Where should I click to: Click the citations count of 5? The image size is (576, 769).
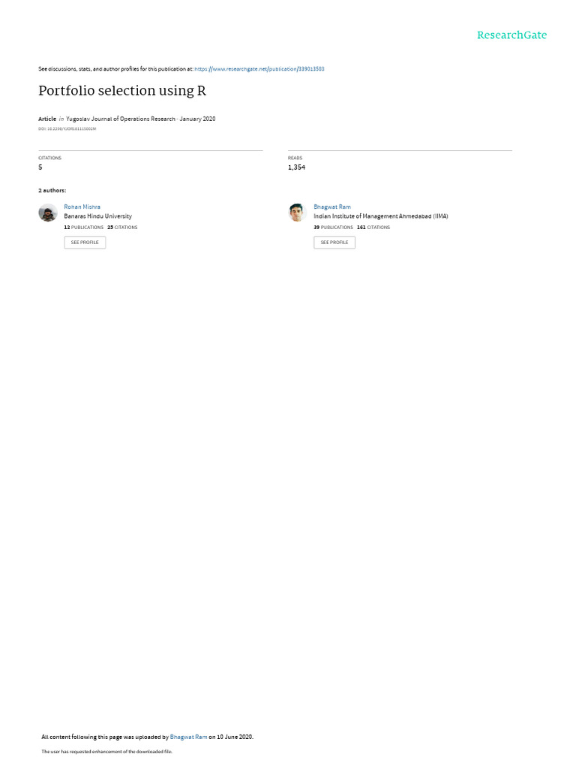pyautogui.click(x=40, y=167)
